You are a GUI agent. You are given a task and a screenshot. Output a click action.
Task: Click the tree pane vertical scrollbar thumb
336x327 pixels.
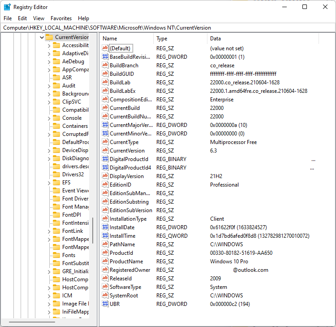pos(93,231)
